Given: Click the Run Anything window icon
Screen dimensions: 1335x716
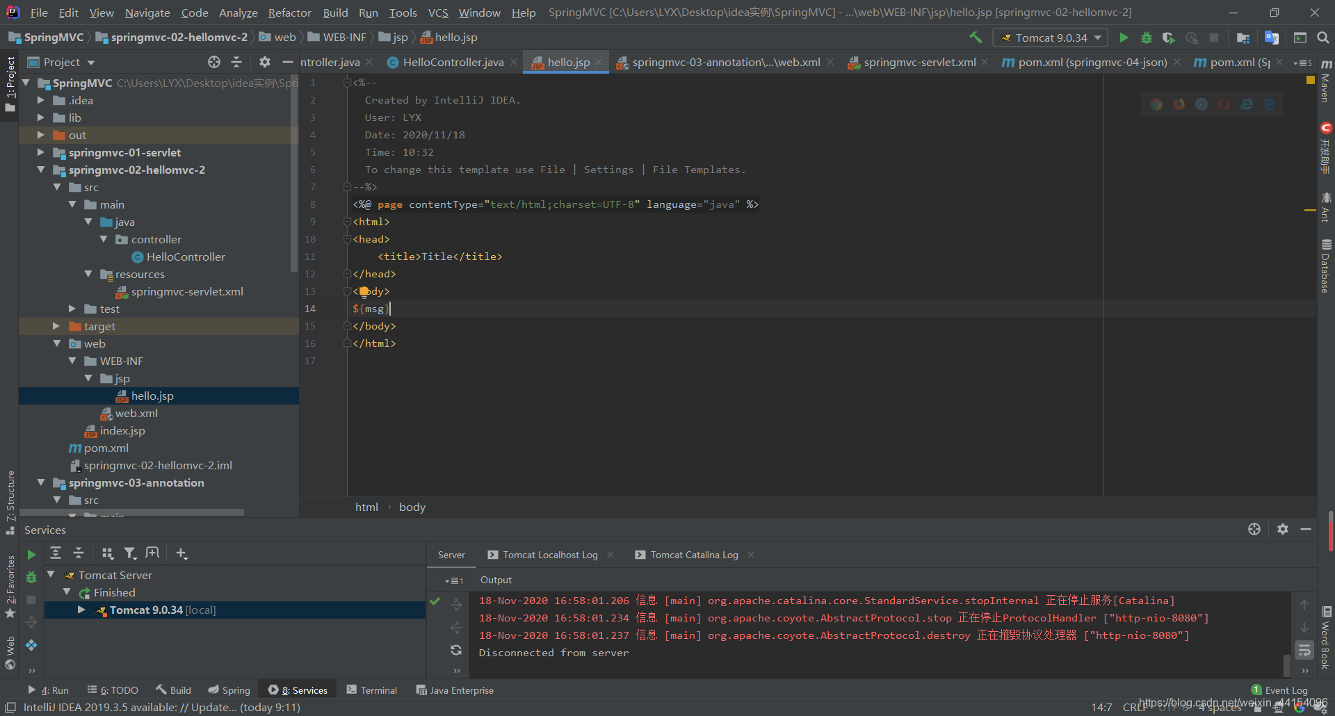Looking at the screenshot, I should pyautogui.click(x=1300, y=38).
